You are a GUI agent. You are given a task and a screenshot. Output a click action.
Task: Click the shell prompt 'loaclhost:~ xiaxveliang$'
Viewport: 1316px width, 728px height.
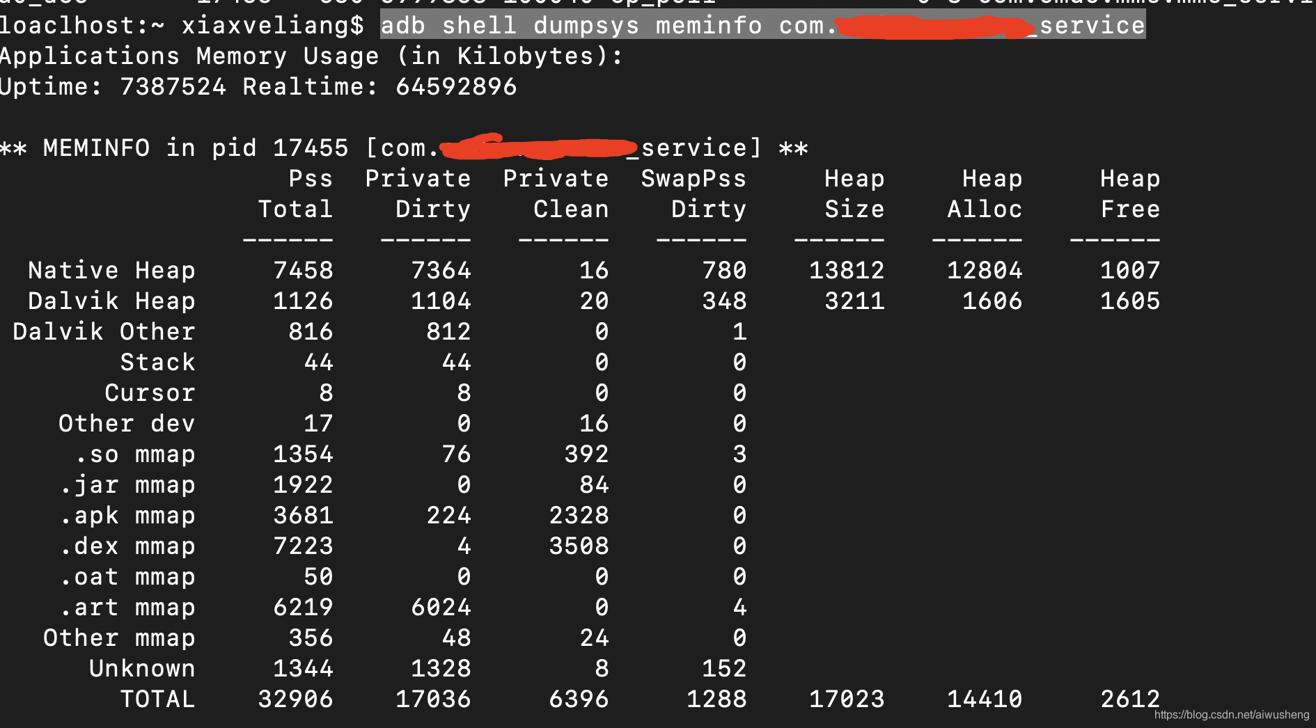pyautogui.click(x=182, y=26)
